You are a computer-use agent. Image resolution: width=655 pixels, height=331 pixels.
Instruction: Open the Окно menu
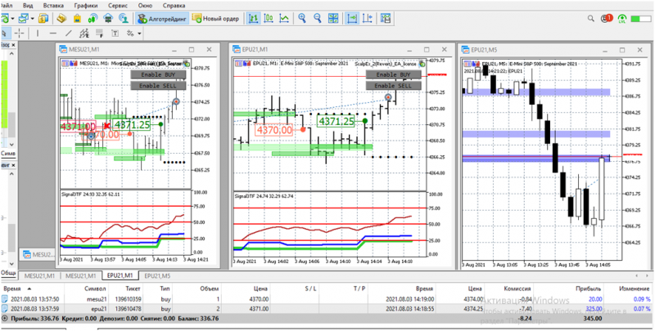click(146, 6)
